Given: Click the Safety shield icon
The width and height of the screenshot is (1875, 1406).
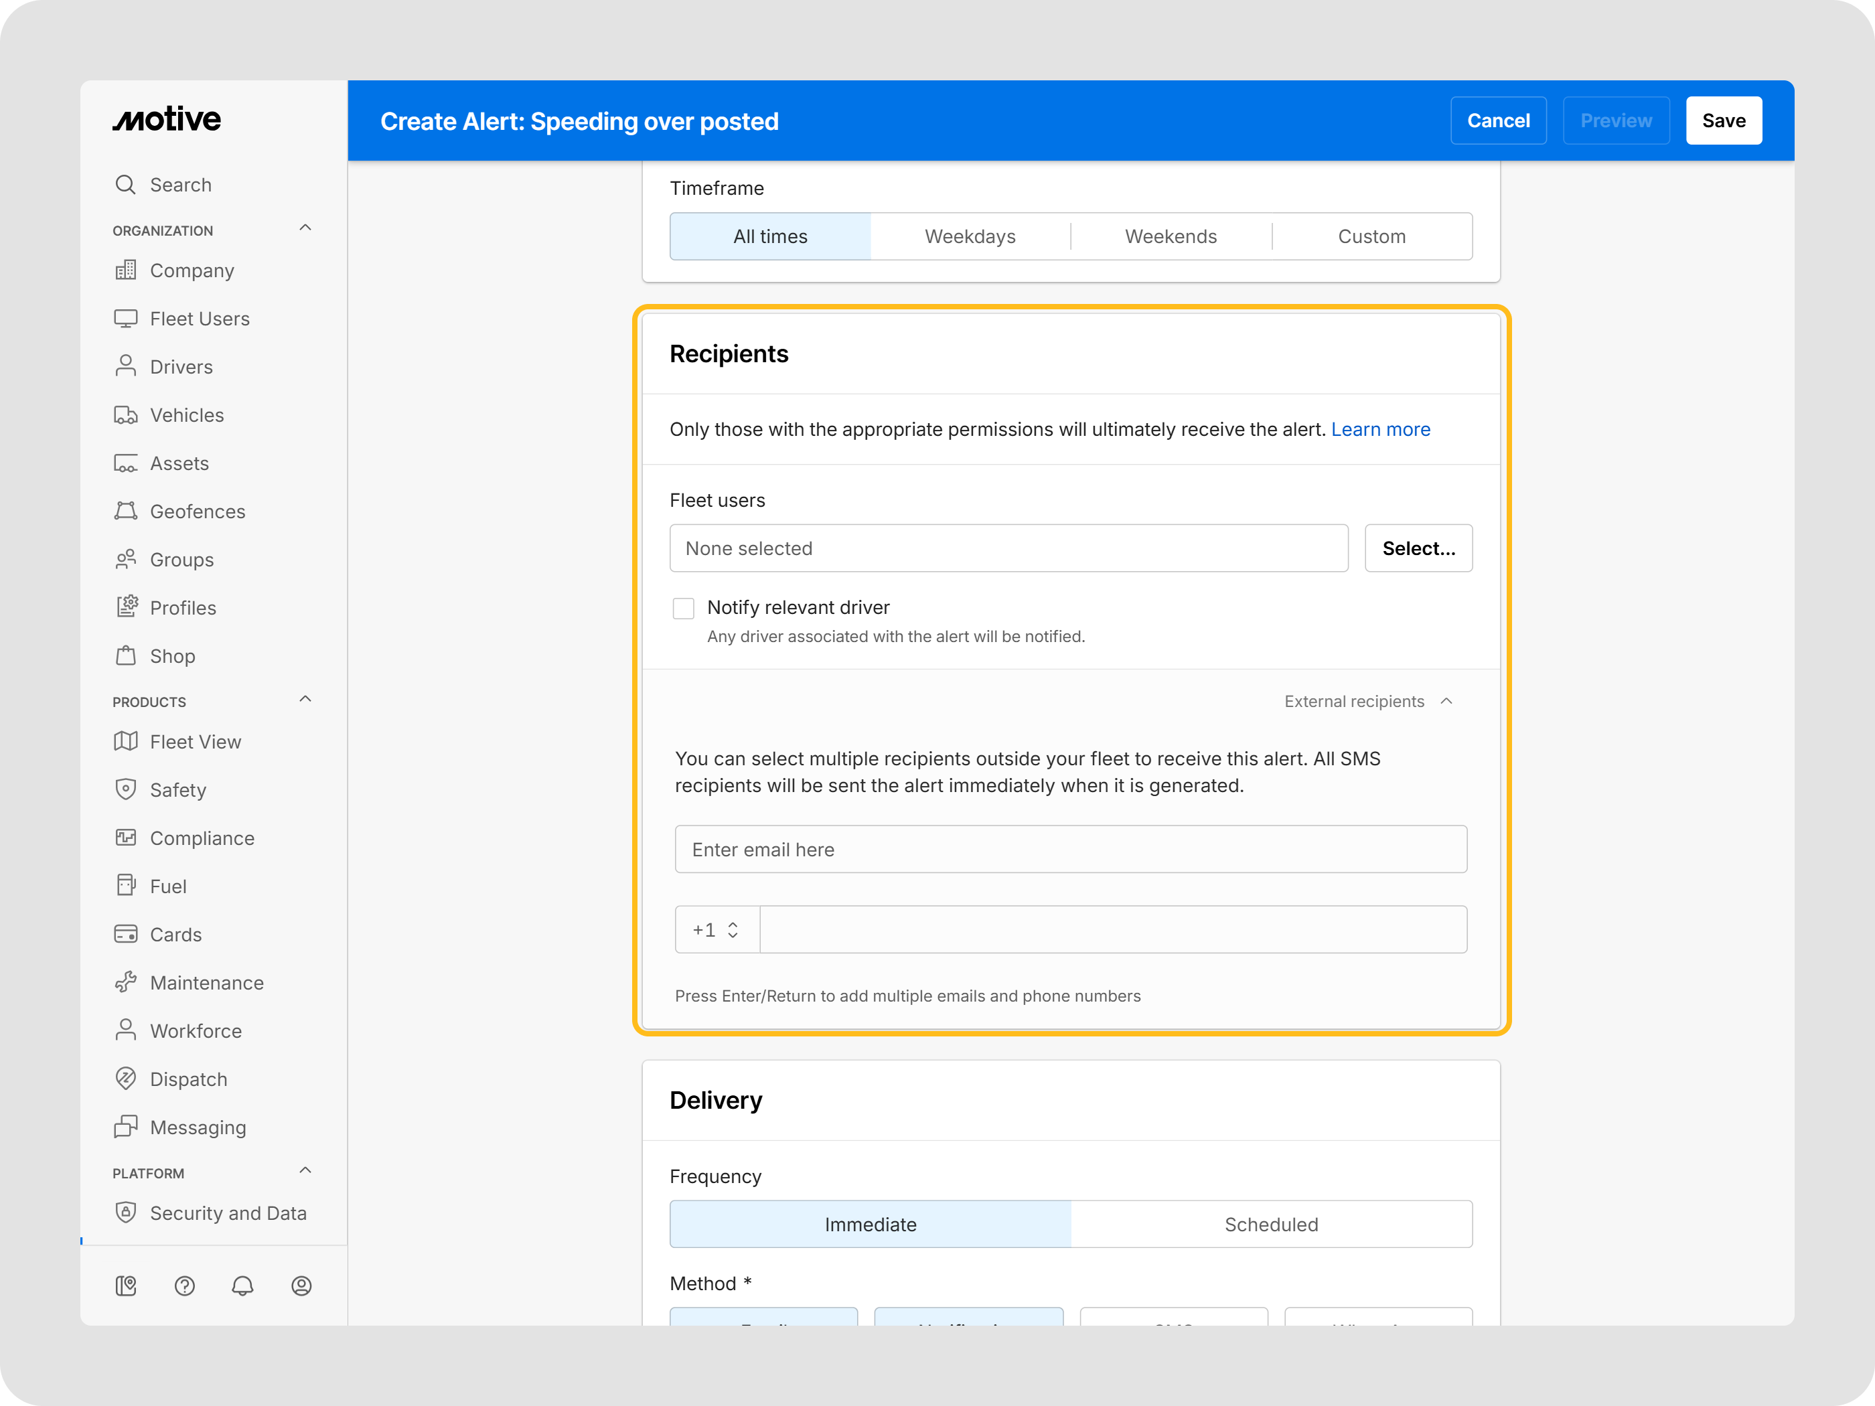Looking at the screenshot, I should coord(125,789).
